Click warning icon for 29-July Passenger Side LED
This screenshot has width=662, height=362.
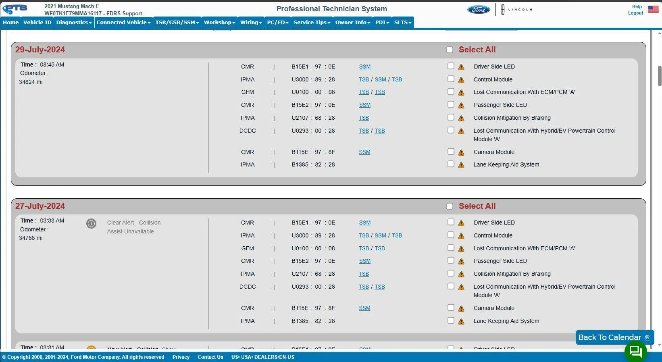pos(461,105)
